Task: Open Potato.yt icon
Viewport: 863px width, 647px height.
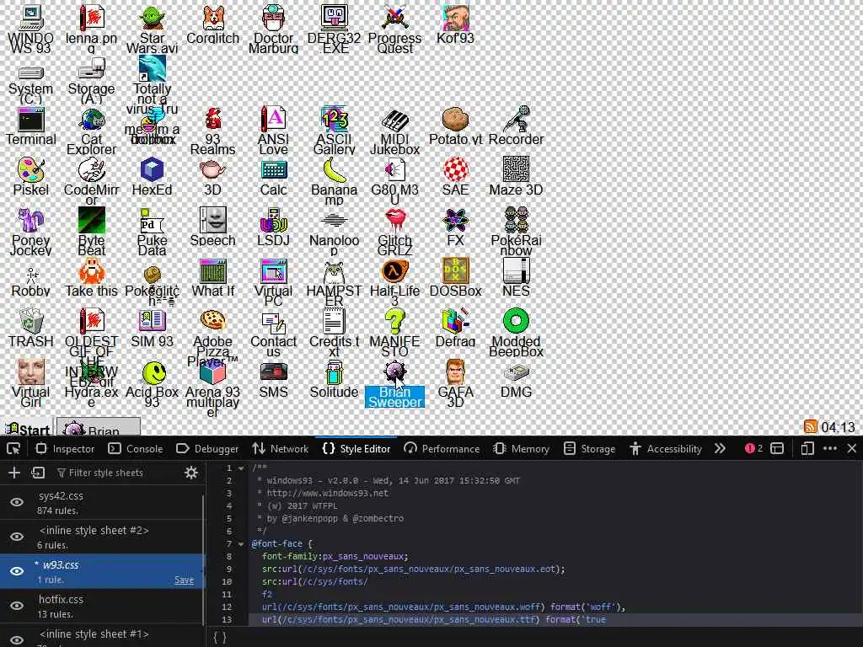Action: pyautogui.click(x=455, y=126)
